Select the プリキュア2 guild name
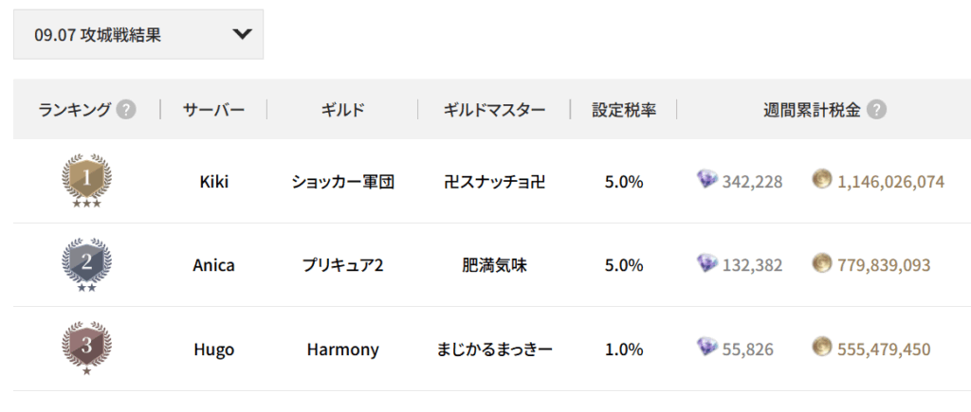971x412 pixels. [342, 265]
